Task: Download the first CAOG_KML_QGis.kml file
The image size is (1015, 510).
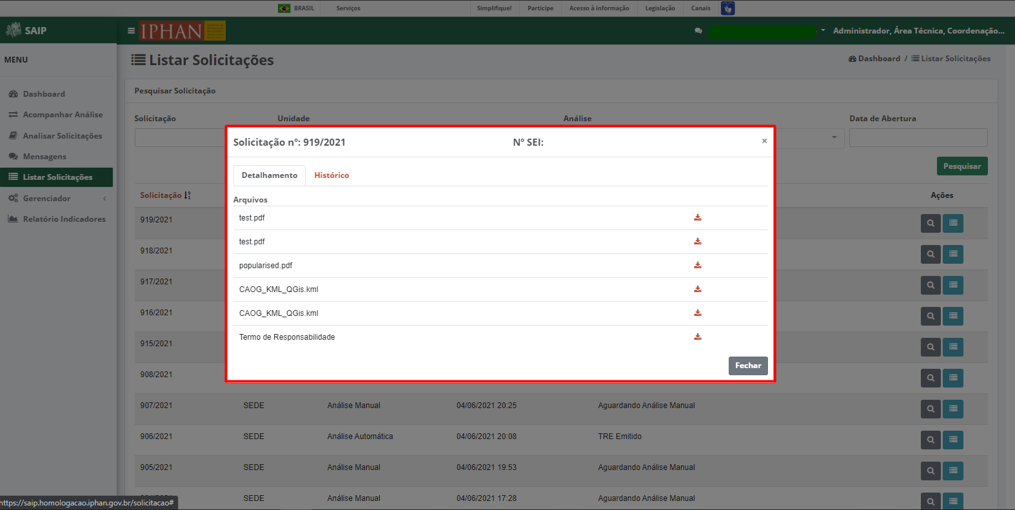Action: 698,289
